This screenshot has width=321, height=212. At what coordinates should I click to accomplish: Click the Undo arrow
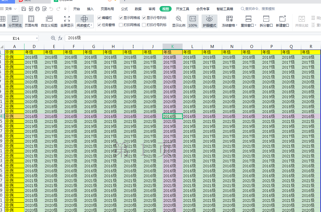[51, 9]
